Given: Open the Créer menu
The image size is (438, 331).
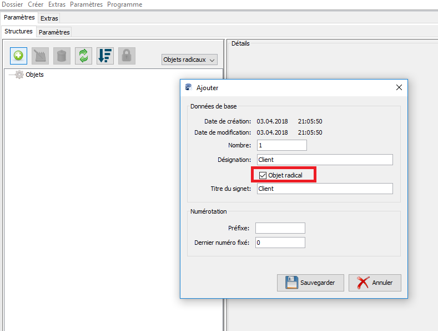Looking at the screenshot, I should [x=36, y=4].
